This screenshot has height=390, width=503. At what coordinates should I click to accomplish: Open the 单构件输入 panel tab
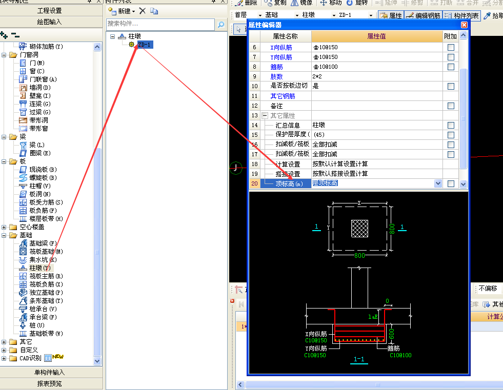(50, 373)
